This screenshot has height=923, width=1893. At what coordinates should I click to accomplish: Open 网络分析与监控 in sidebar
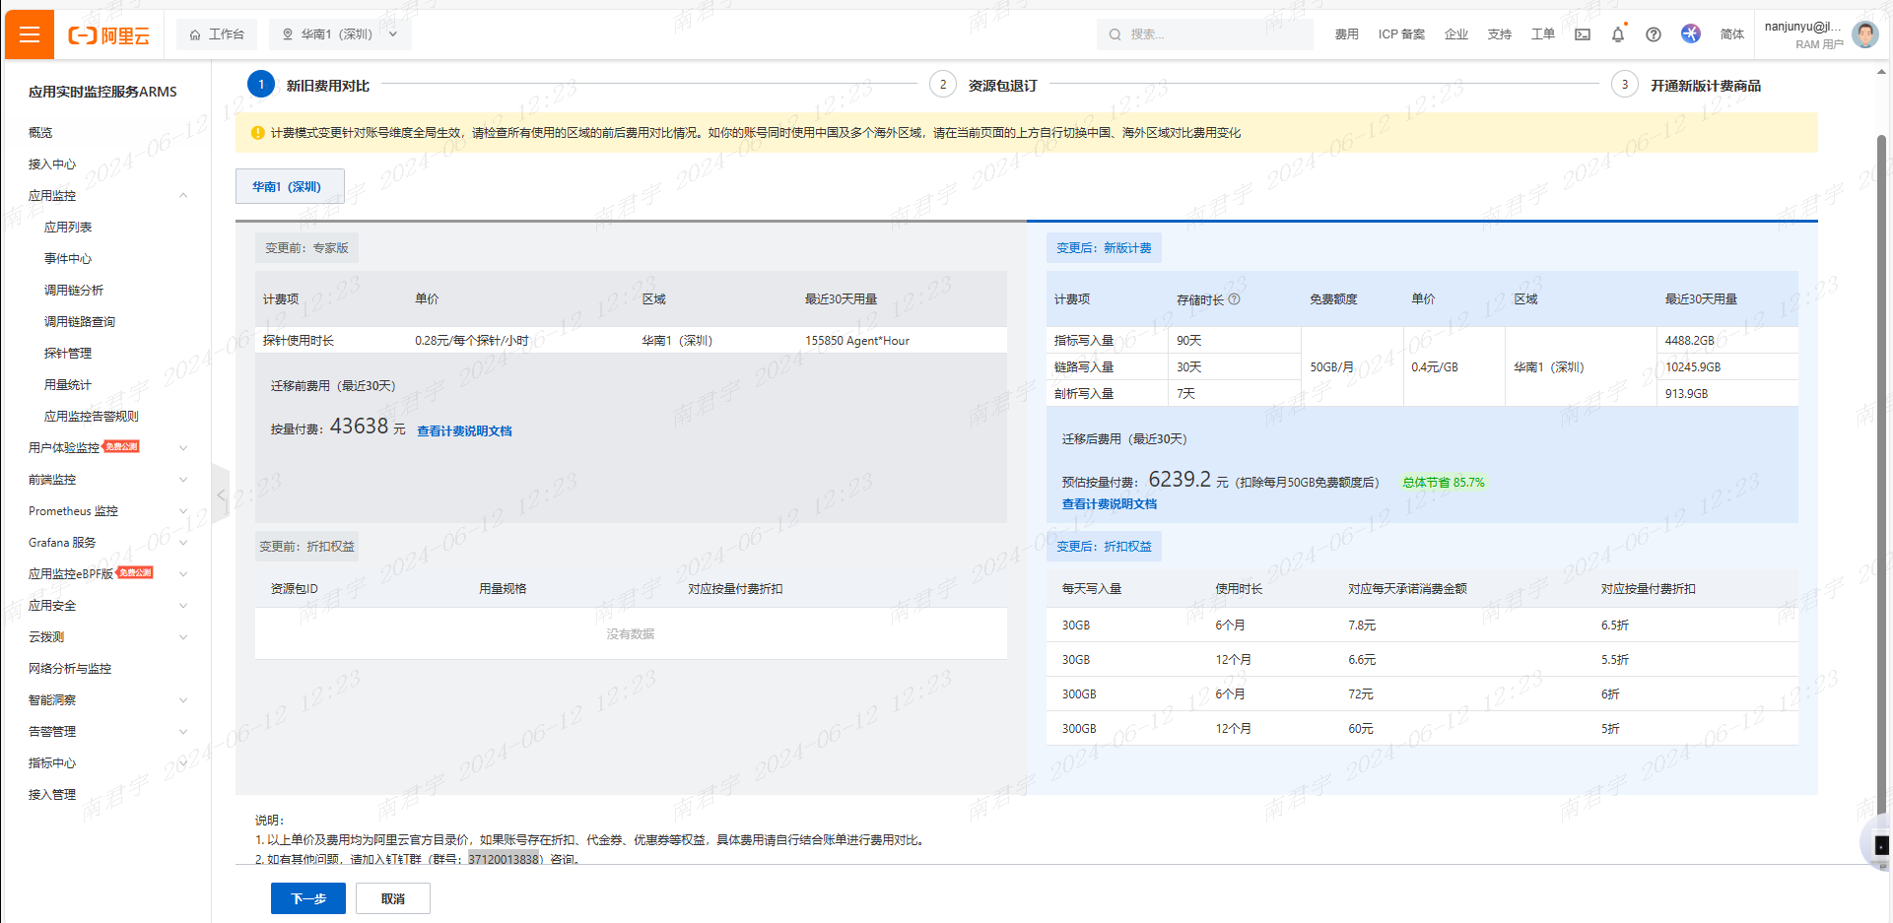click(70, 669)
